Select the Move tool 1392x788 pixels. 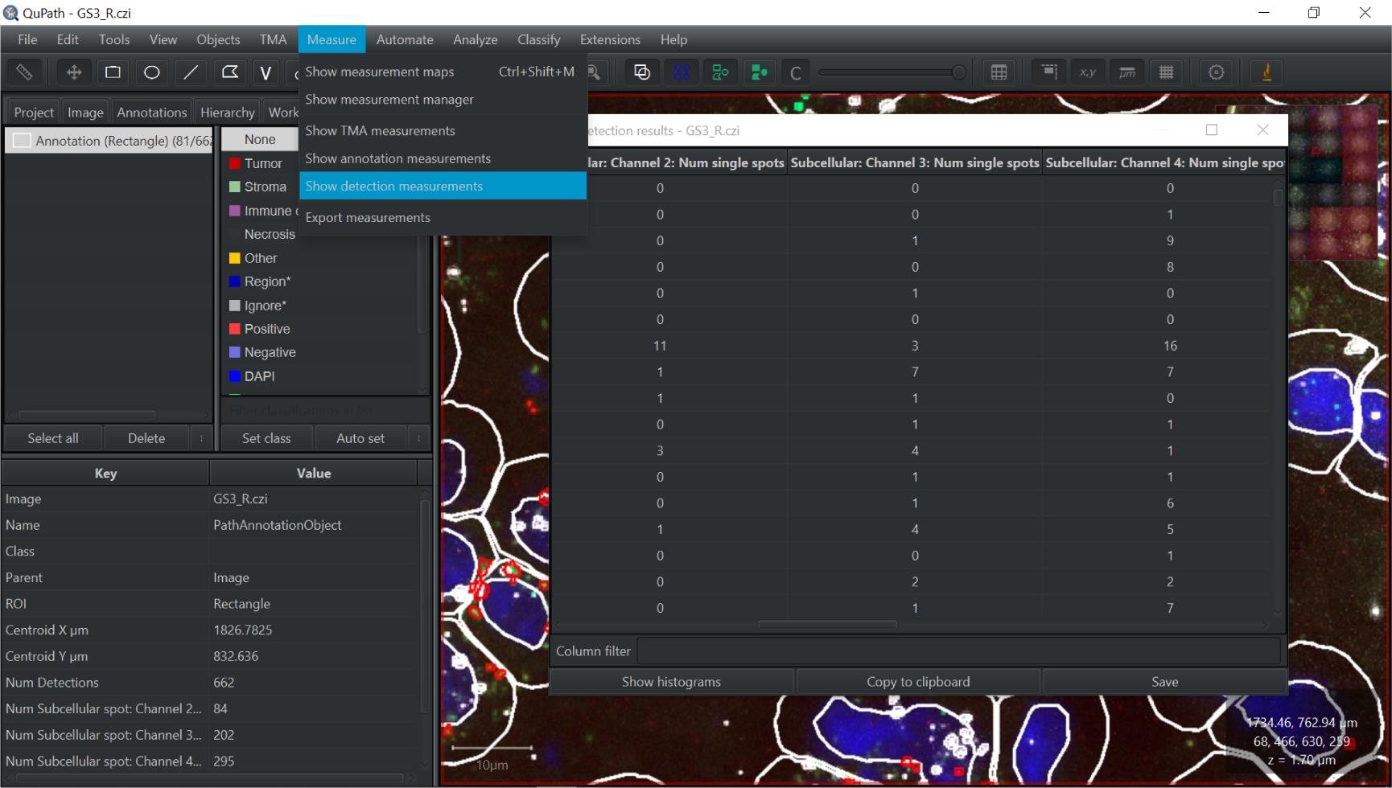74,72
